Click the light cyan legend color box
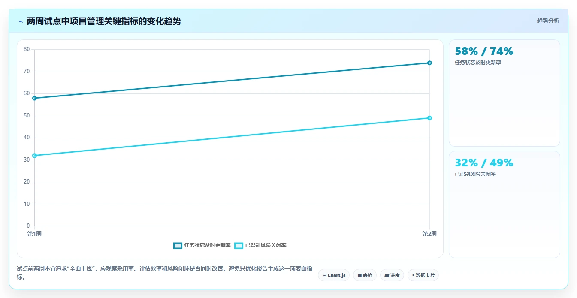Screen dimensions: 577x298 [239, 245]
